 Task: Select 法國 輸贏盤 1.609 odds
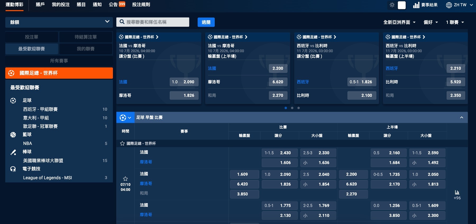(244, 174)
